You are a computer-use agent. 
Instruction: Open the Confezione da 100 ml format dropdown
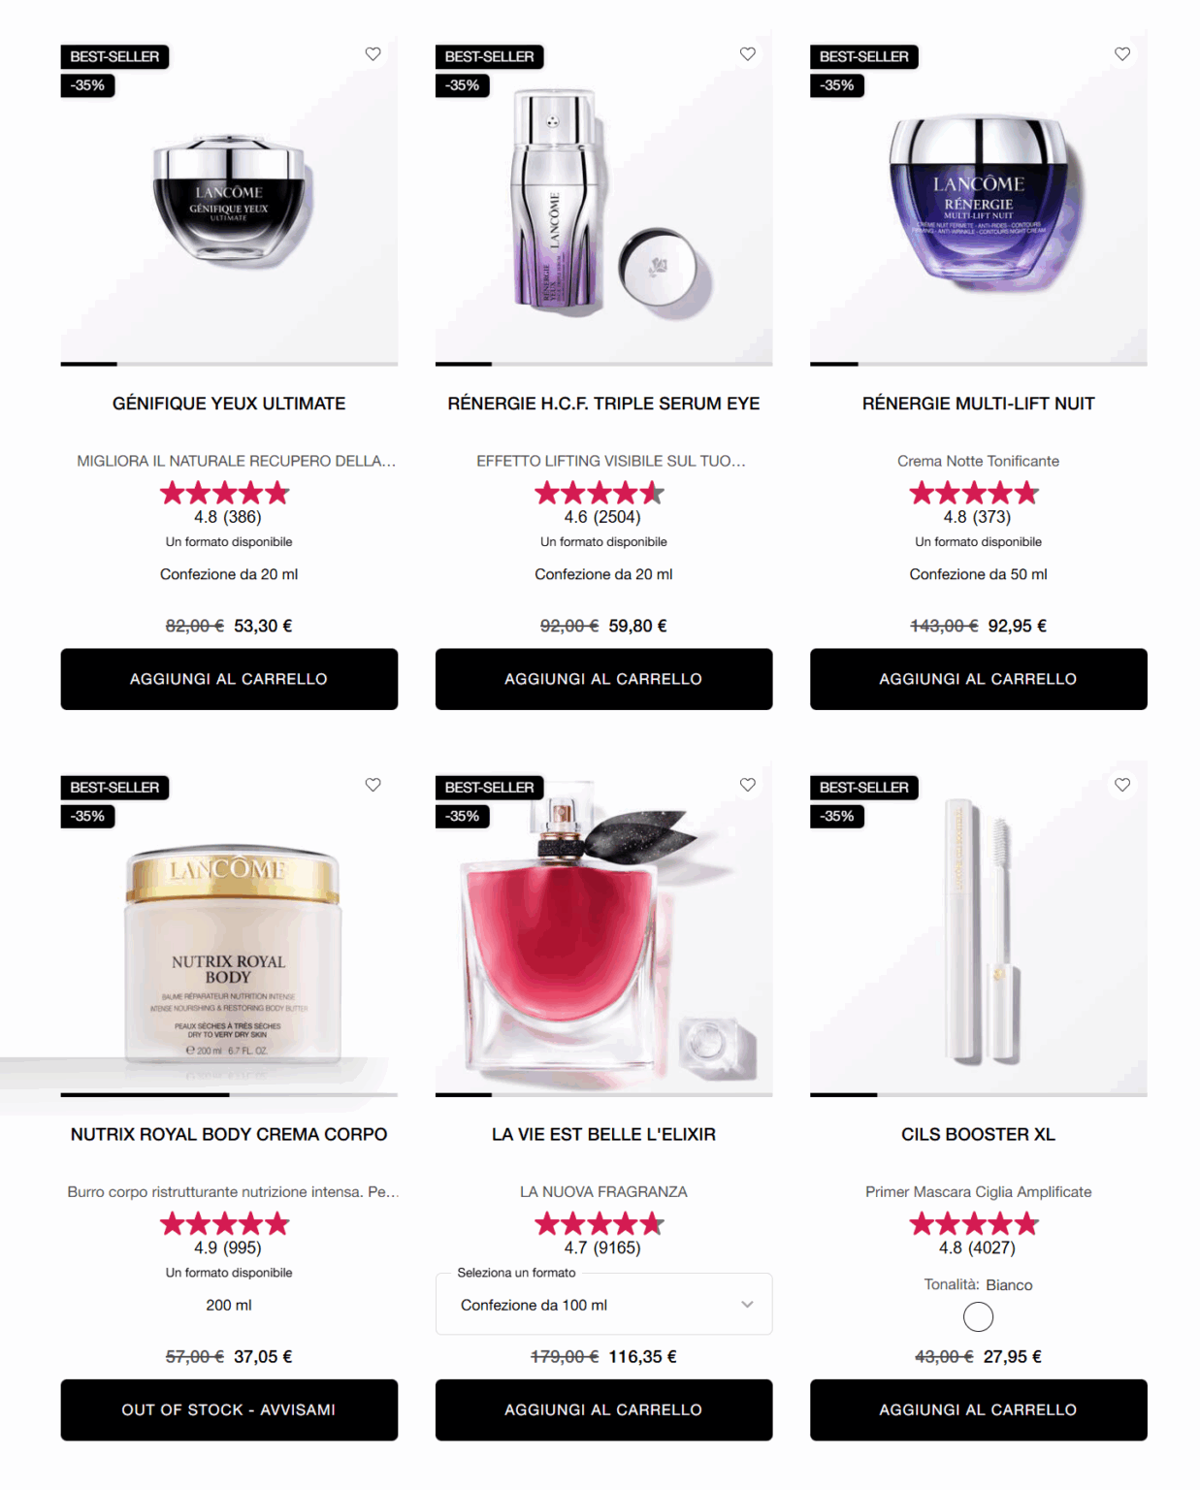pyautogui.click(x=603, y=1305)
